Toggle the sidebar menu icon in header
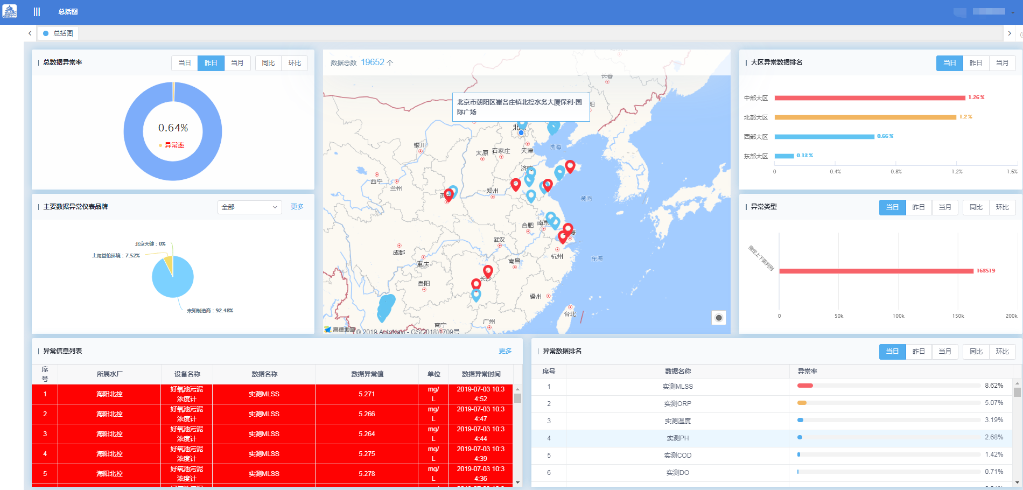 click(37, 12)
